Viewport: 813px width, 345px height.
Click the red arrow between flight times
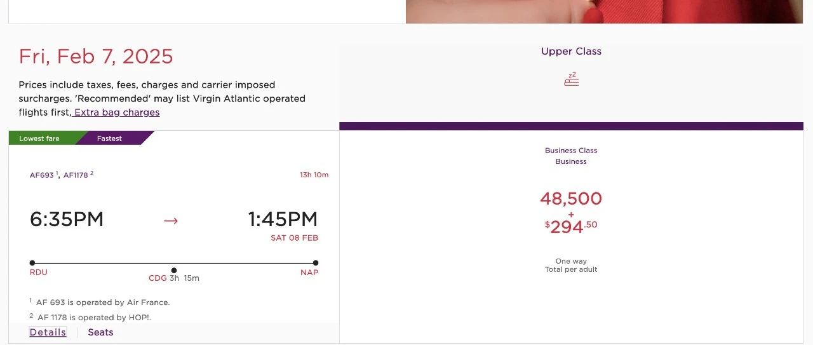tap(170, 220)
